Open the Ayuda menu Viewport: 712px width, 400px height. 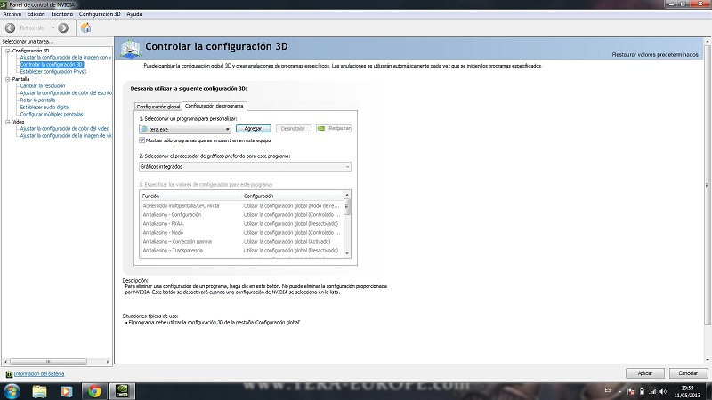[134, 14]
